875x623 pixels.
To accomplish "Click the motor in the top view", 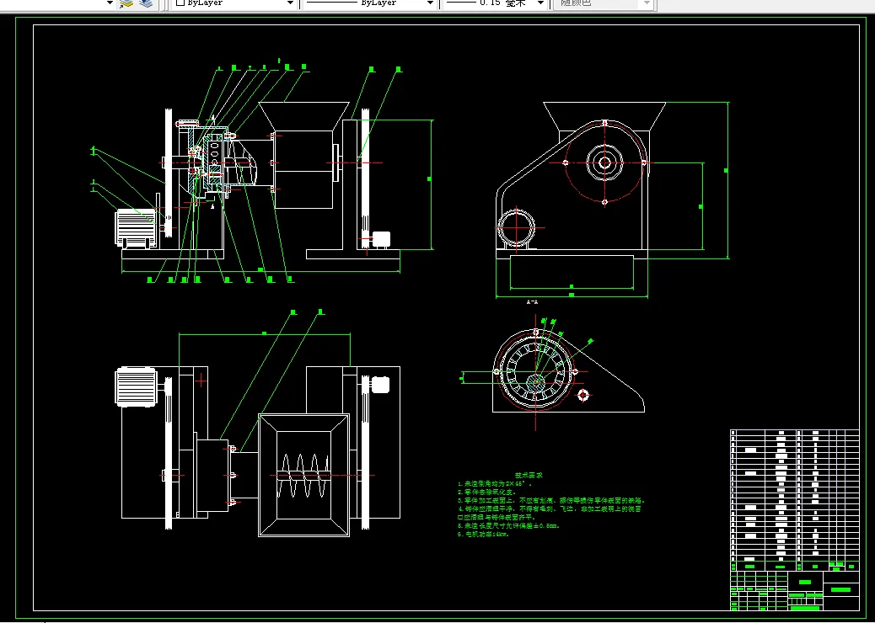I will coord(137,386).
